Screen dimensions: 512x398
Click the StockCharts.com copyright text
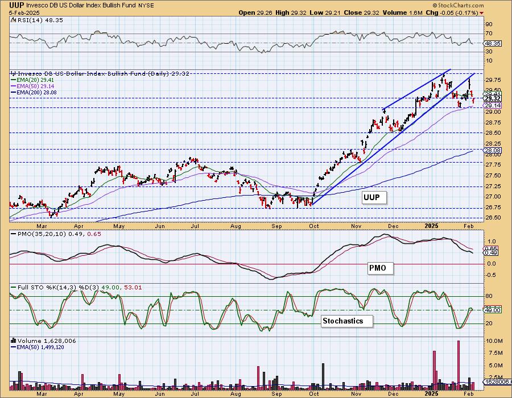click(458, 5)
